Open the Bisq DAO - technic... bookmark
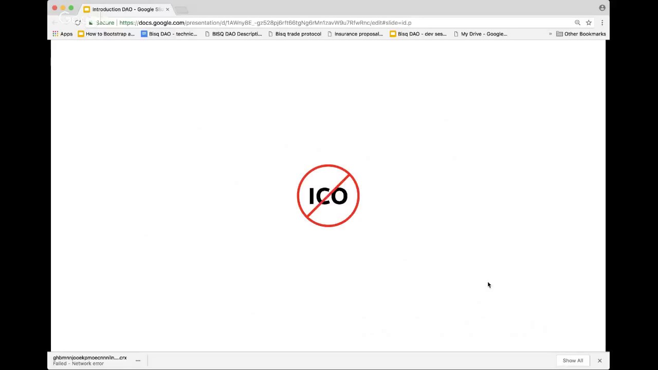This screenshot has width=658, height=370. 169,34
